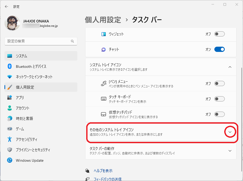
Task: Enable the タッチ キーボード toggle
Action: point(220,99)
